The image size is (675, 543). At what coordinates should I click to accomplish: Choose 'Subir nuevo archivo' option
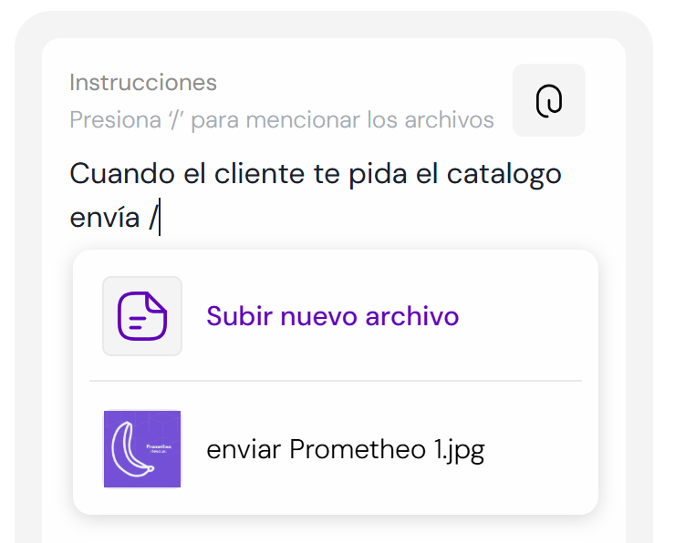point(336,316)
